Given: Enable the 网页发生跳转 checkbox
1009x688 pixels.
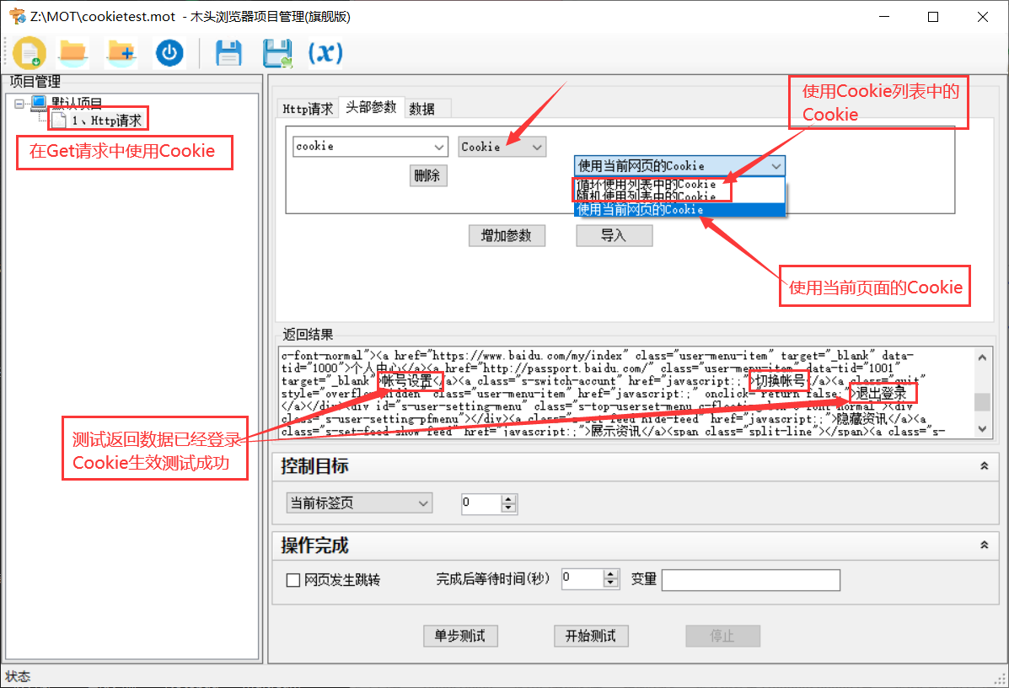Looking at the screenshot, I should [x=293, y=580].
